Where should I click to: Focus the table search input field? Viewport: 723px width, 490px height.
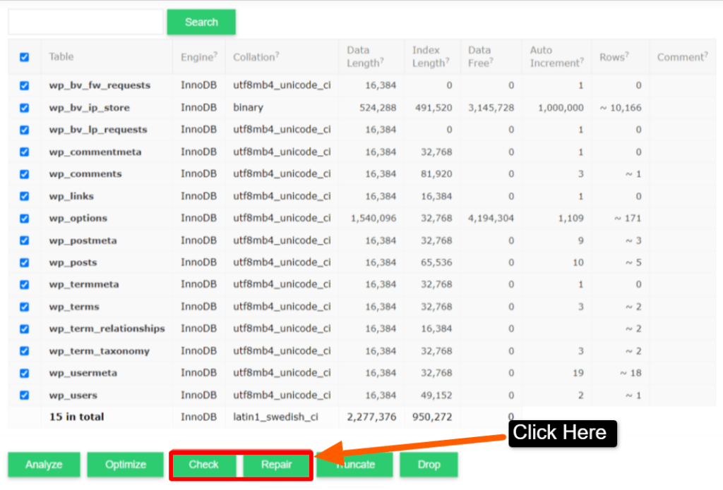(x=85, y=22)
